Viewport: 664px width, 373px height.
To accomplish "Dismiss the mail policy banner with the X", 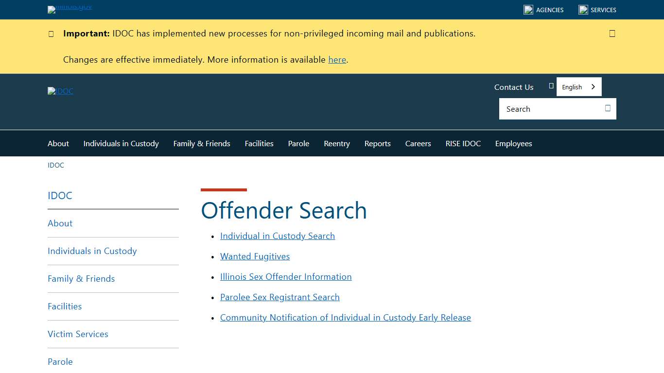I will tap(612, 33).
